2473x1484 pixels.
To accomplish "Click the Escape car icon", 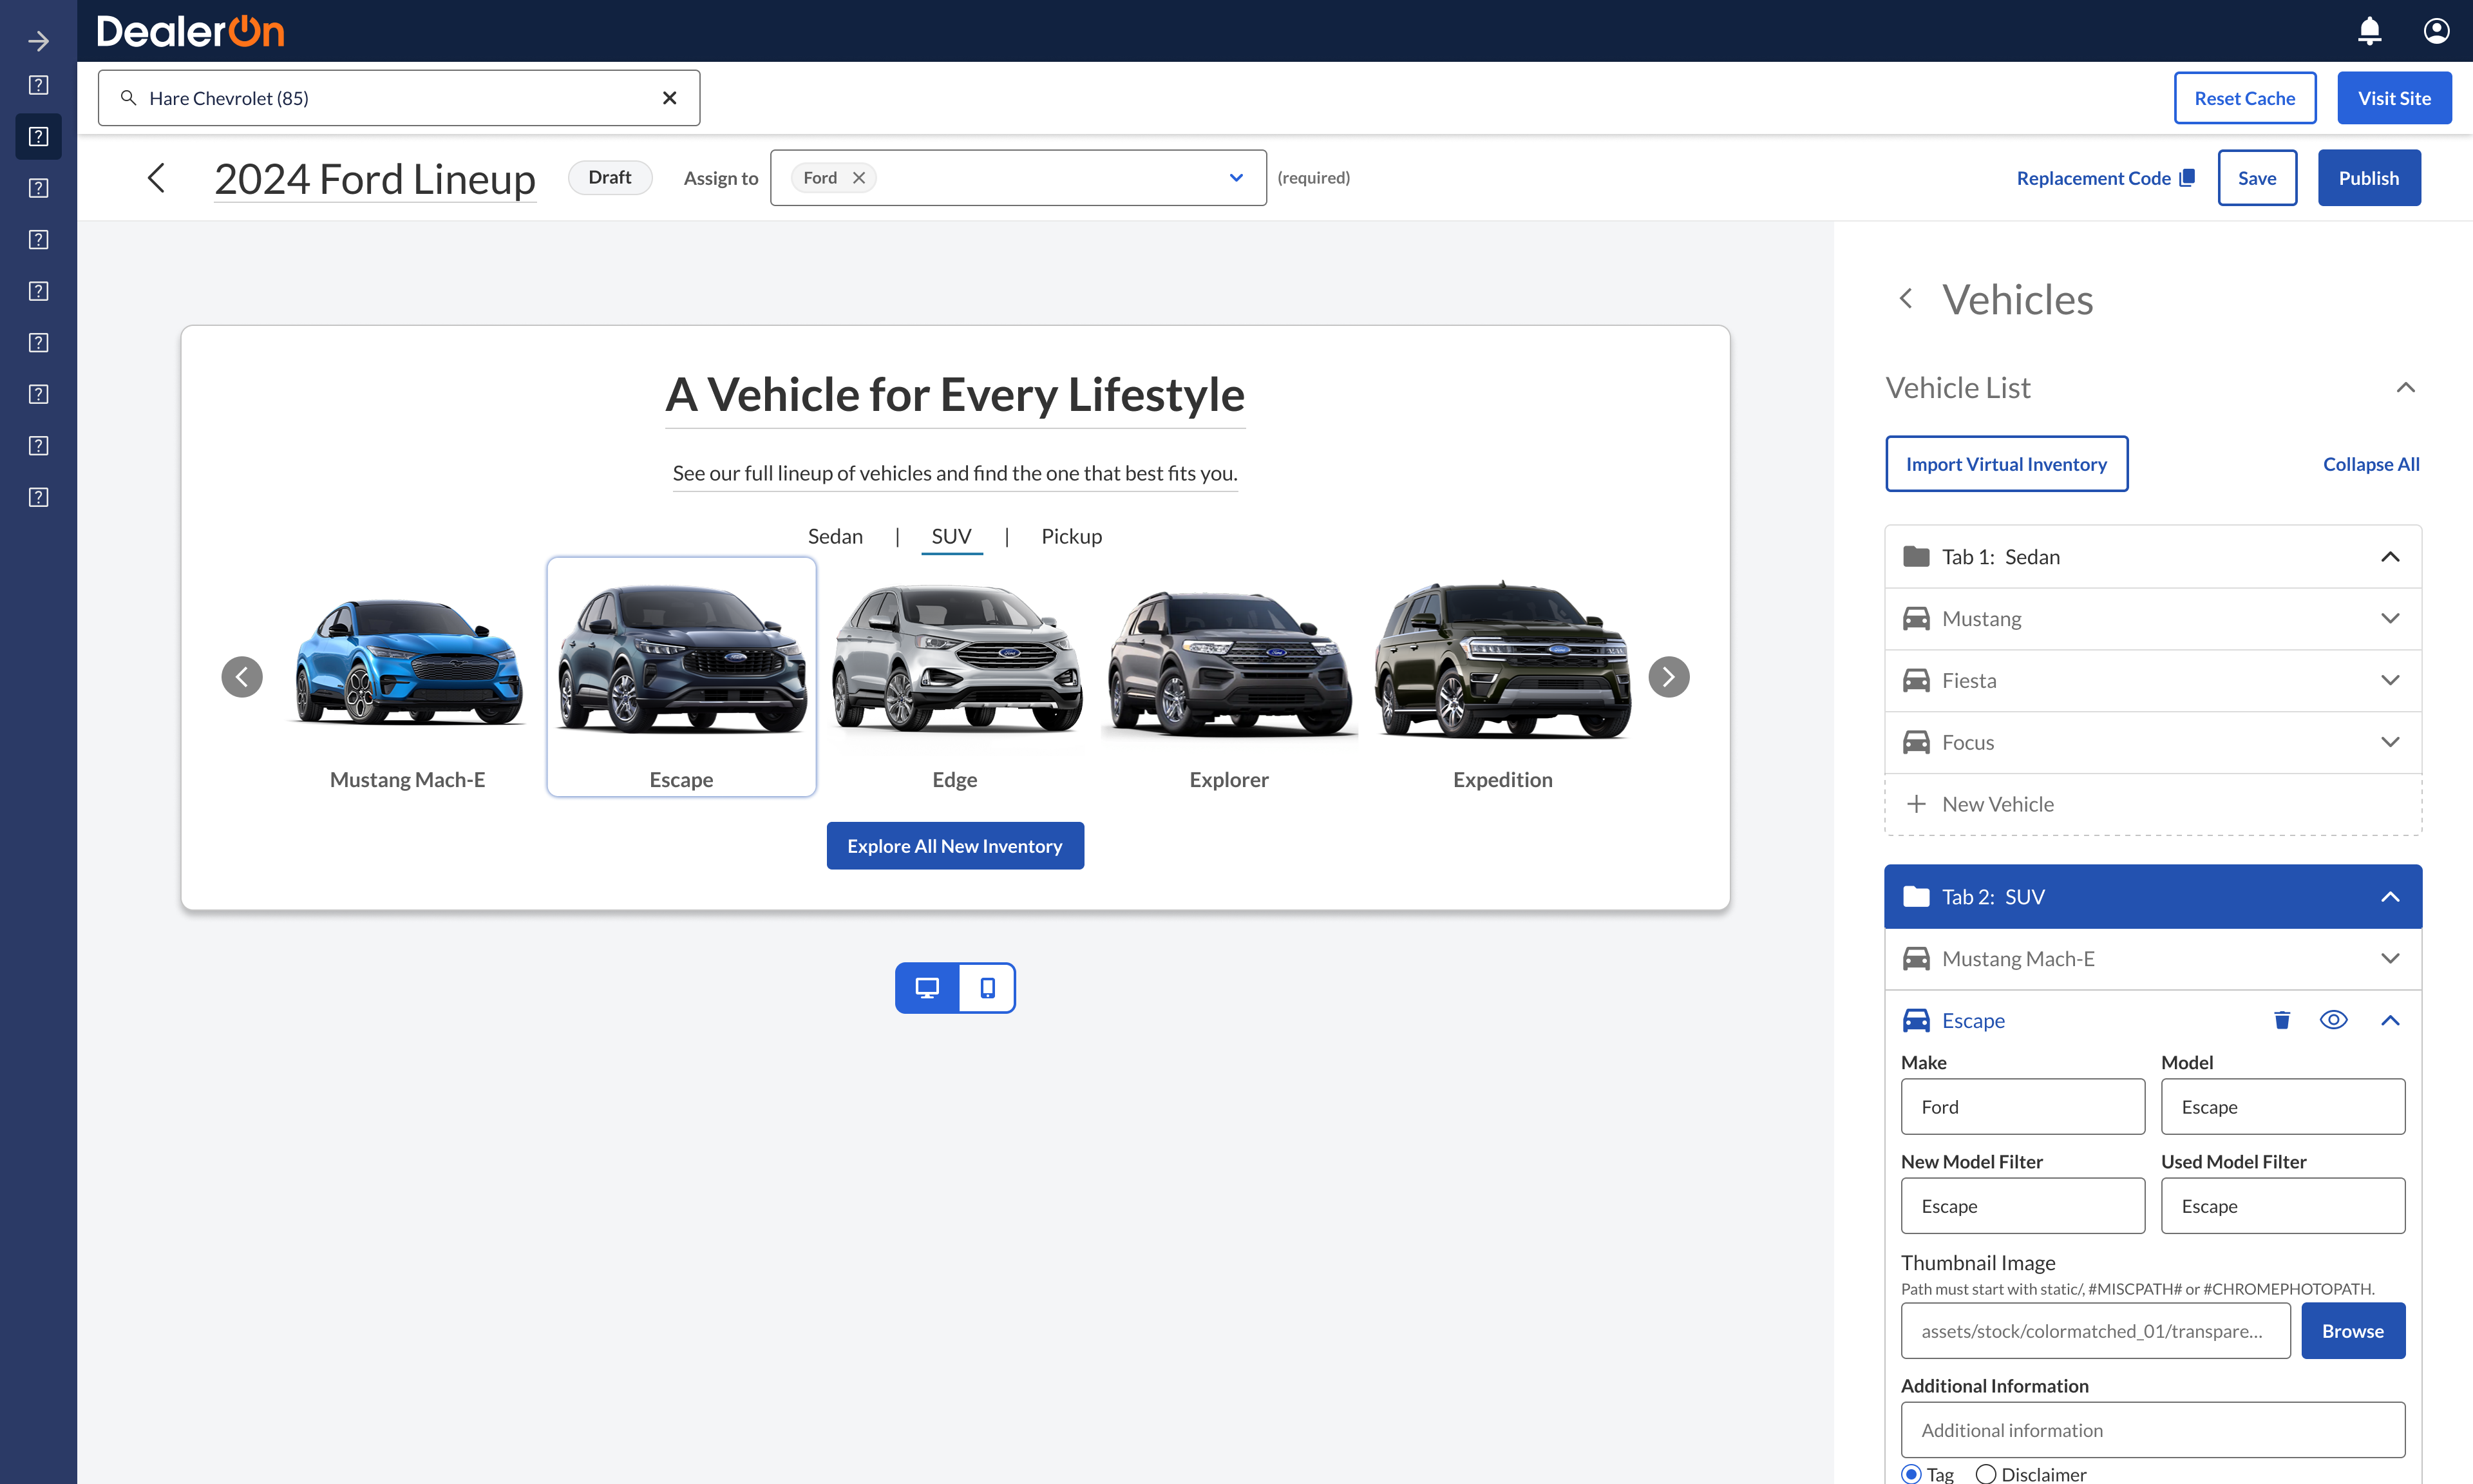I will (x=1916, y=1021).
